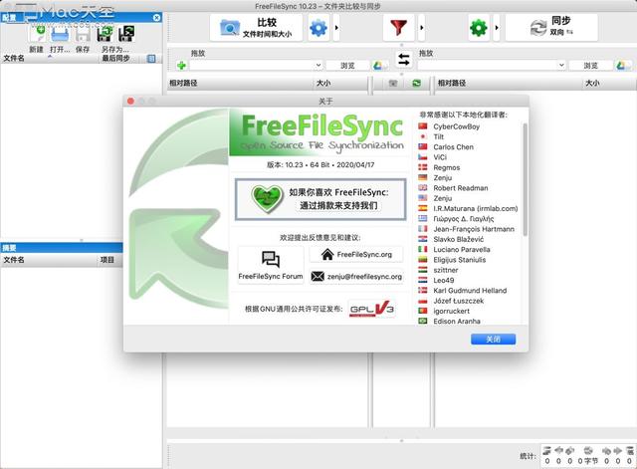Click the right 浏览 browse button

click(x=590, y=65)
